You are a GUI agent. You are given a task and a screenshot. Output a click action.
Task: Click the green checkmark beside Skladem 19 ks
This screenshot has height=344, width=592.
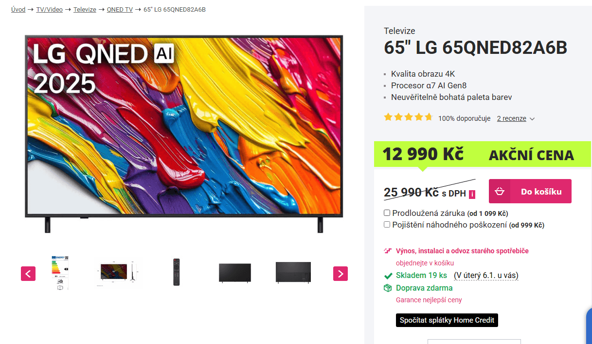point(388,275)
